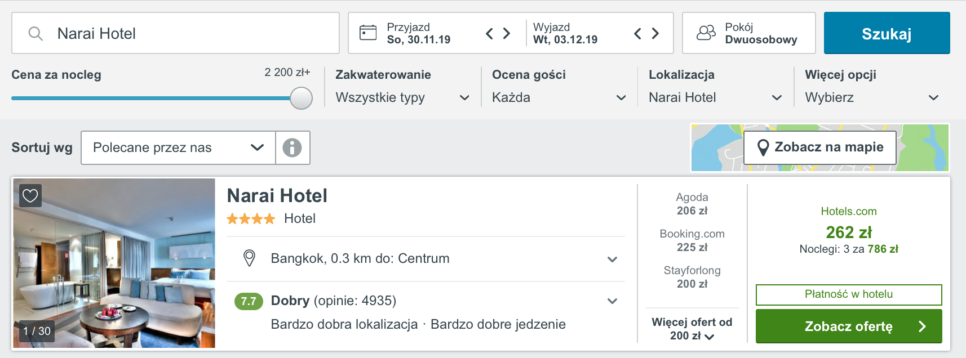Open Zakwaterowanie Wszystkie typy dropdown
Screen dimensions: 966x358
click(402, 97)
